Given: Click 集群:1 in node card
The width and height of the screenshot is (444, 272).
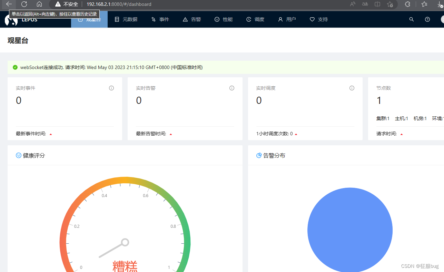Looking at the screenshot, I should pyautogui.click(x=383, y=118).
